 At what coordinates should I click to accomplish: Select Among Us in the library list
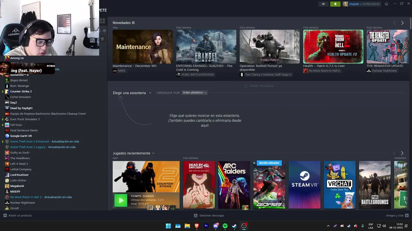click(x=17, y=58)
